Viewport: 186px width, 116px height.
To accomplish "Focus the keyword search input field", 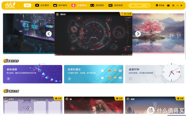I will [138, 6].
